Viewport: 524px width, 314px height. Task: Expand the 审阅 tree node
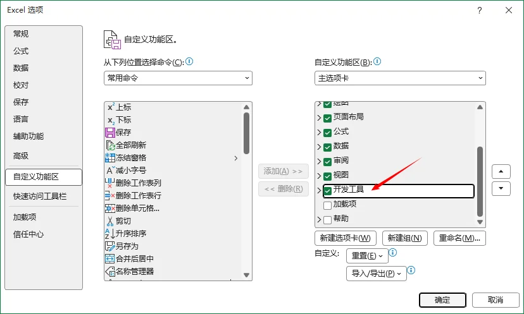click(319, 162)
